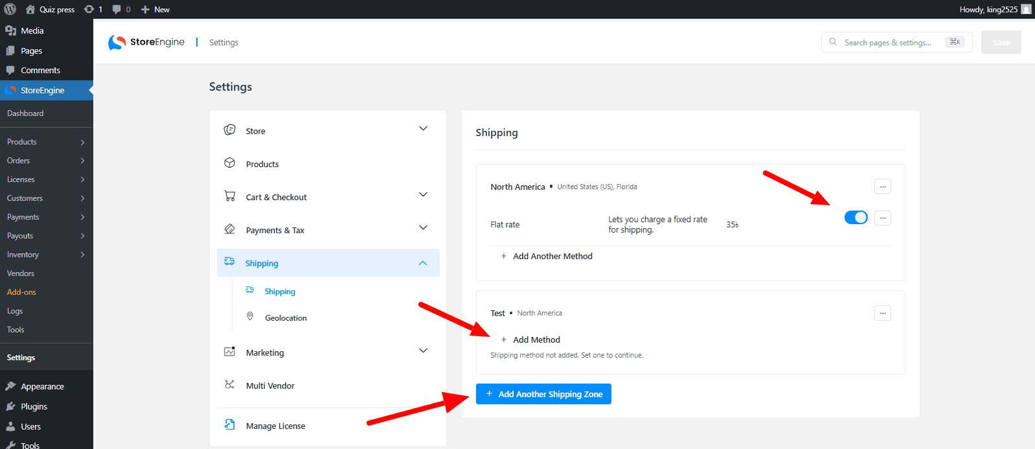This screenshot has height=449, width=1035.
Task: Open the comments bubble in admin bar
Action: [121, 9]
